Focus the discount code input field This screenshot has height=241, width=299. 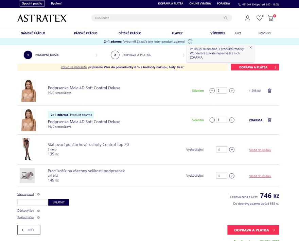[32, 202]
